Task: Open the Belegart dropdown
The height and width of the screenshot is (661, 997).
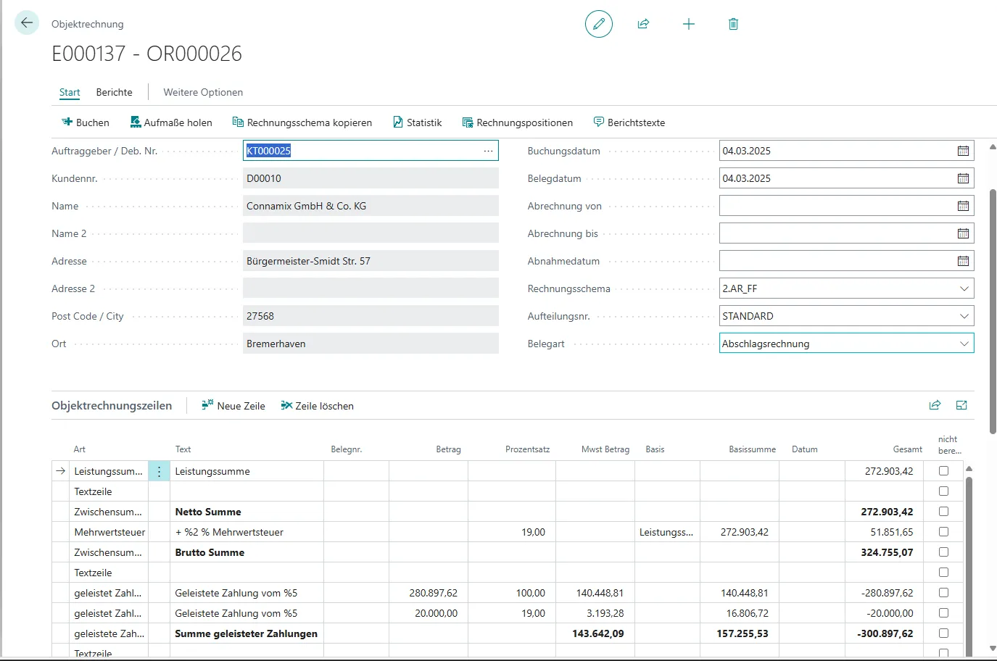Action: pyautogui.click(x=964, y=344)
